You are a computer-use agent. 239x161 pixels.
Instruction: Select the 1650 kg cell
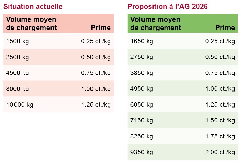point(141,41)
